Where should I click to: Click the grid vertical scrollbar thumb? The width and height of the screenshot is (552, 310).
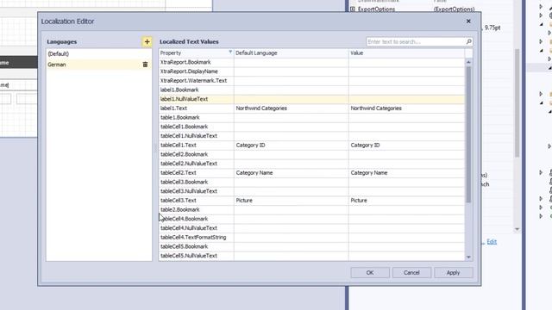coord(468,134)
